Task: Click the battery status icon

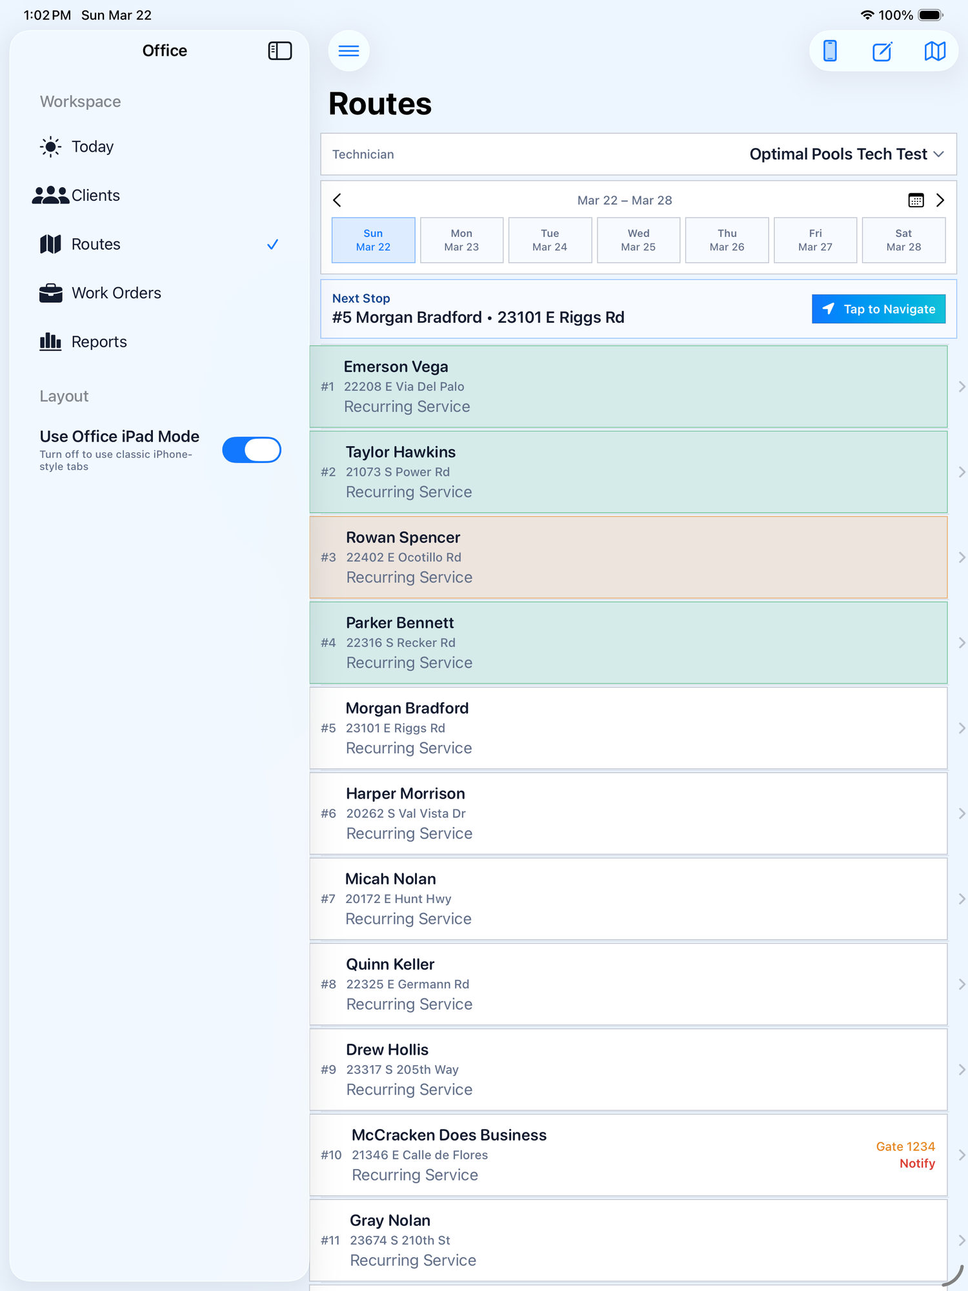Action: [931, 15]
